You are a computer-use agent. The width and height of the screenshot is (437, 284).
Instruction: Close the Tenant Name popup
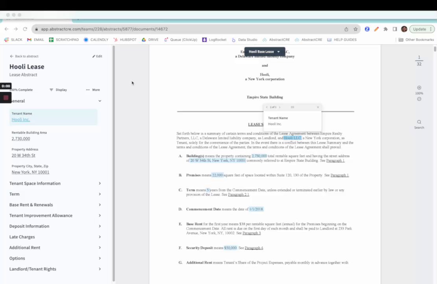click(318, 107)
